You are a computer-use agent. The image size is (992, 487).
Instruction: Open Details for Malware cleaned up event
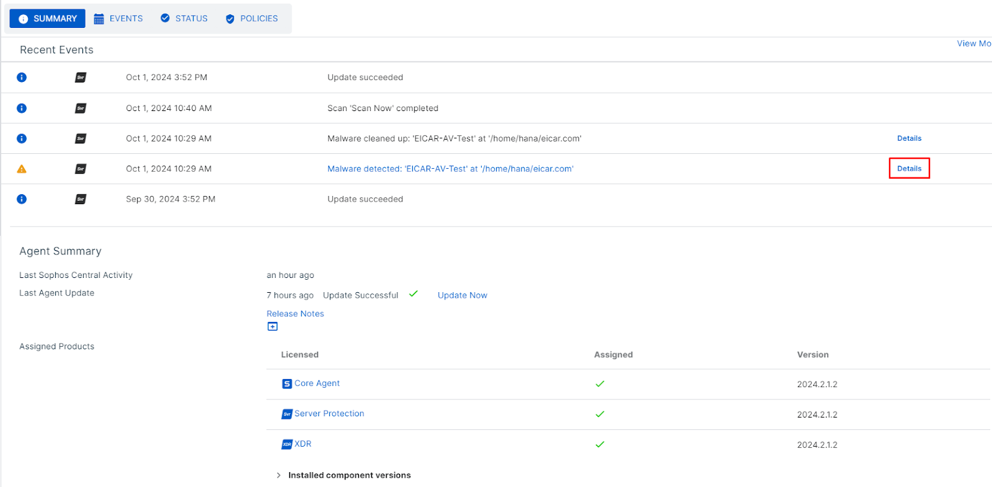click(910, 138)
